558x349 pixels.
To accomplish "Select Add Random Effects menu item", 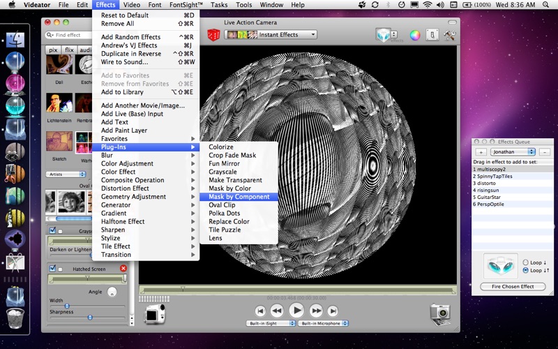I will click(x=146, y=37).
